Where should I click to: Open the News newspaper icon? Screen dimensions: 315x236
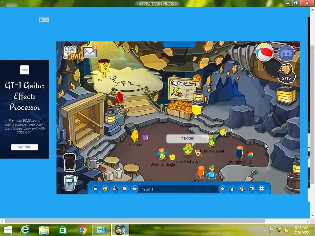click(70, 52)
